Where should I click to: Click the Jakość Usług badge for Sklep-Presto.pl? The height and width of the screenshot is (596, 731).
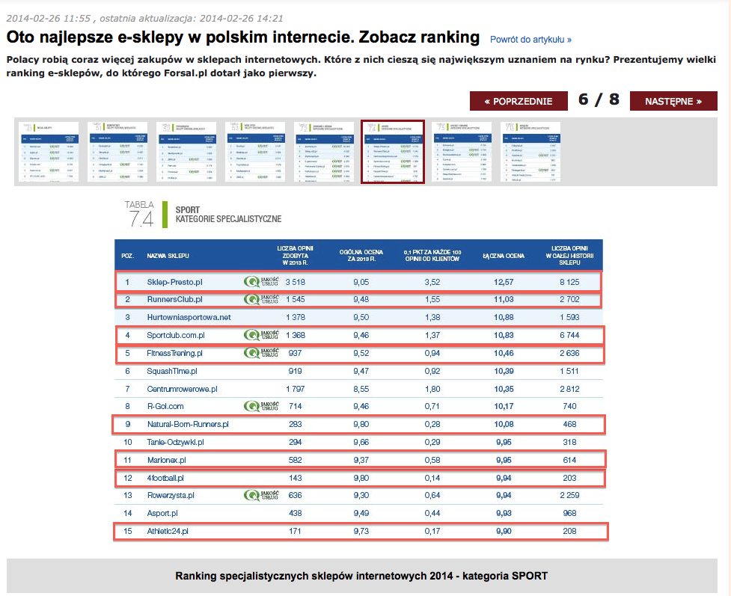click(262, 281)
